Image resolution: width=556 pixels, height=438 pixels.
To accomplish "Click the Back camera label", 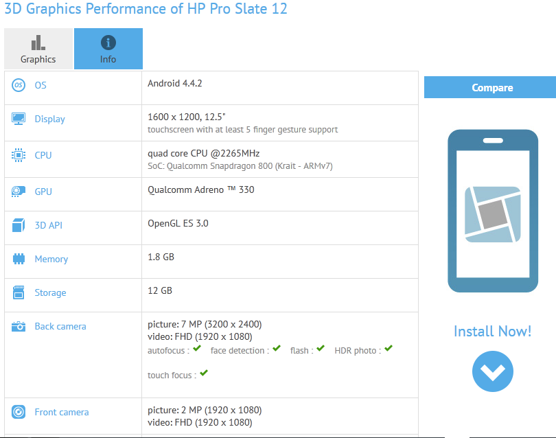I will [x=60, y=326].
